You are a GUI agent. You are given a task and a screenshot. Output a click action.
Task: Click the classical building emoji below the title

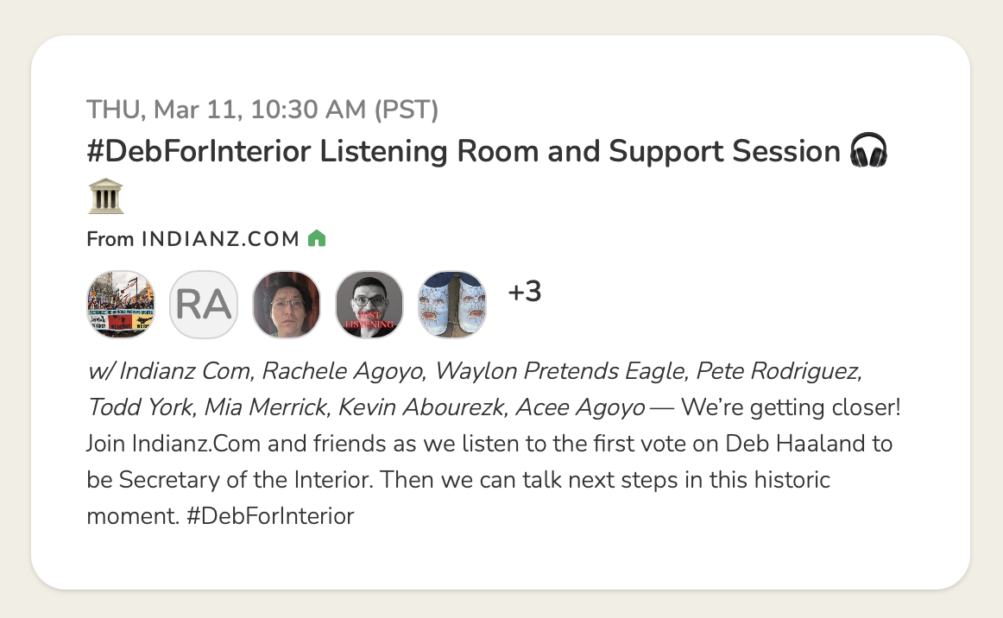point(105,199)
